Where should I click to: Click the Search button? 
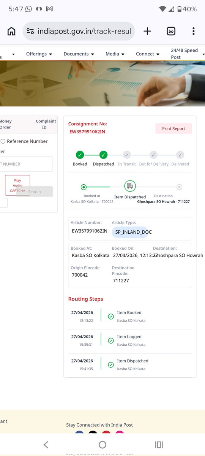tap(35, 192)
